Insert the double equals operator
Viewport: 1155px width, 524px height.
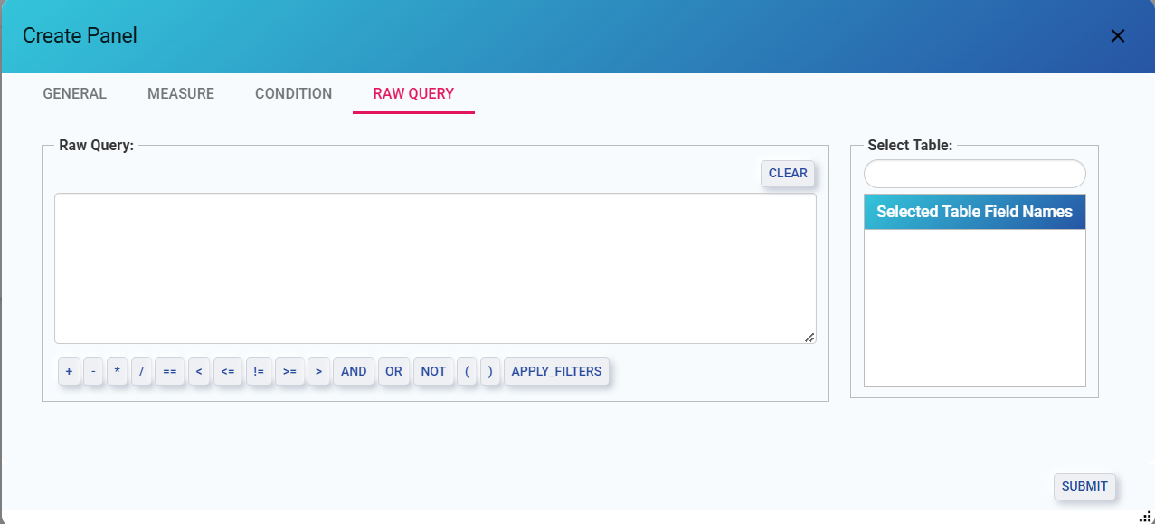click(170, 372)
